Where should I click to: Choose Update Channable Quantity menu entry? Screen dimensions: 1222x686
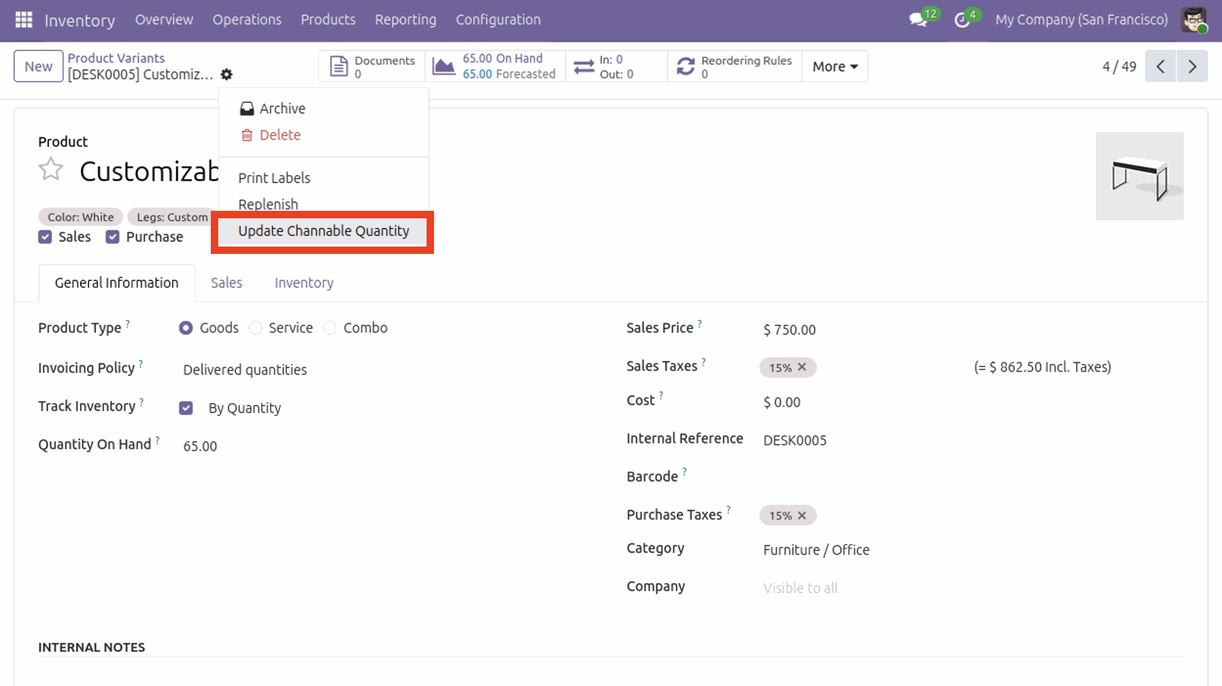click(x=323, y=231)
